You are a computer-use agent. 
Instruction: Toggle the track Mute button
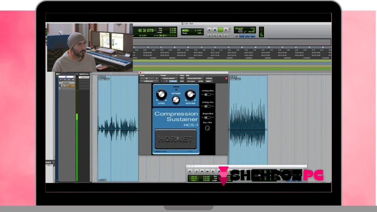tap(73, 80)
